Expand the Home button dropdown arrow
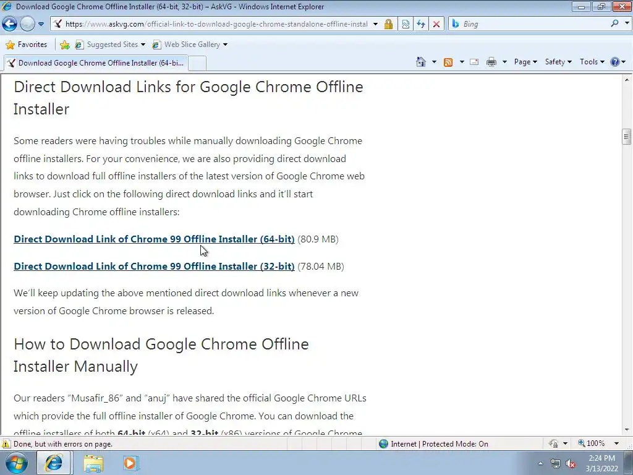Viewport: 633px width, 475px height. coord(434,62)
